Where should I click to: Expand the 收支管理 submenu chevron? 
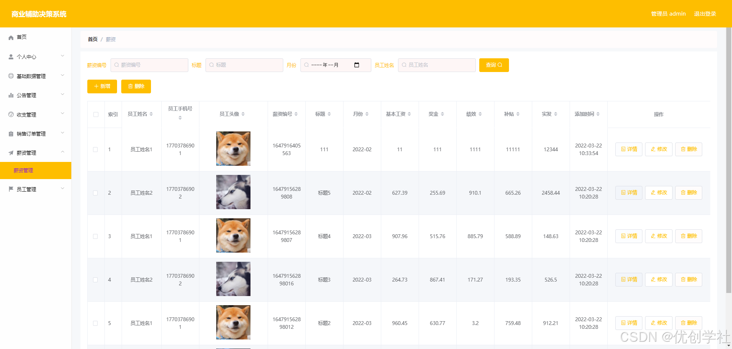[x=63, y=114]
